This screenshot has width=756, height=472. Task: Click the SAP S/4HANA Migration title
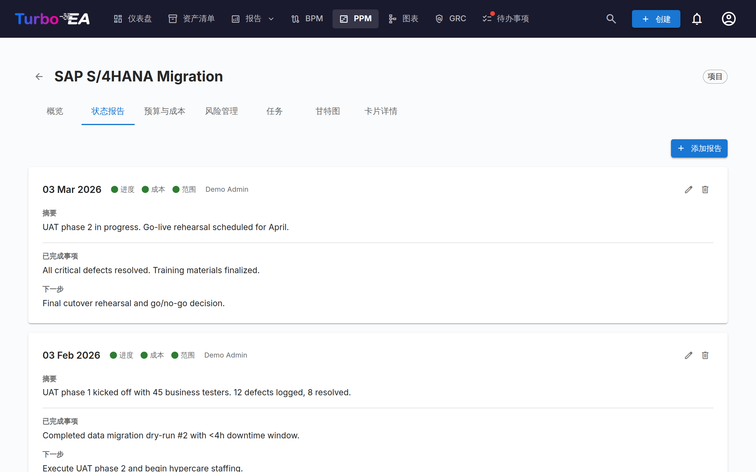click(139, 76)
